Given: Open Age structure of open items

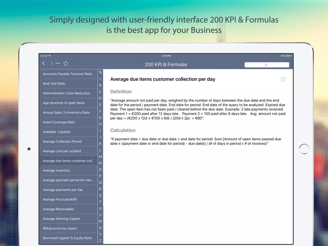Looking at the screenshot, I should (68, 103).
